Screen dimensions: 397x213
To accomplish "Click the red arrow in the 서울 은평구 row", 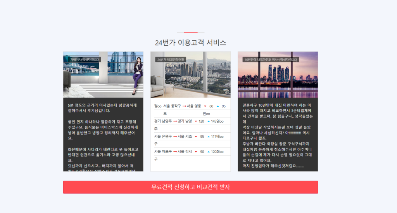I will (175, 137).
